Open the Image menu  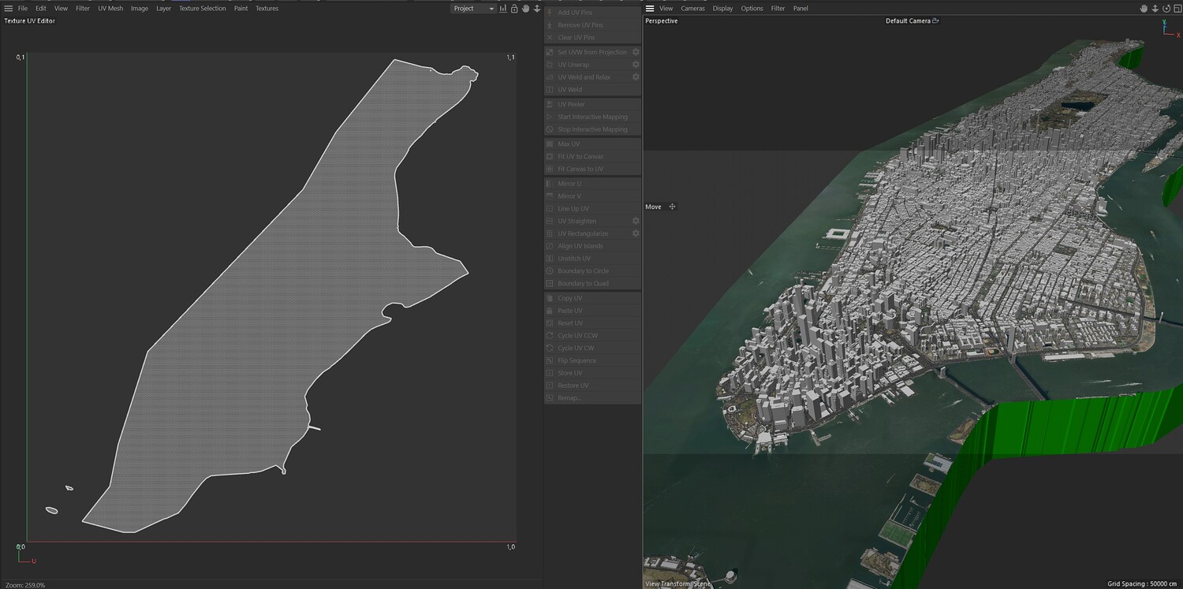click(140, 9)
